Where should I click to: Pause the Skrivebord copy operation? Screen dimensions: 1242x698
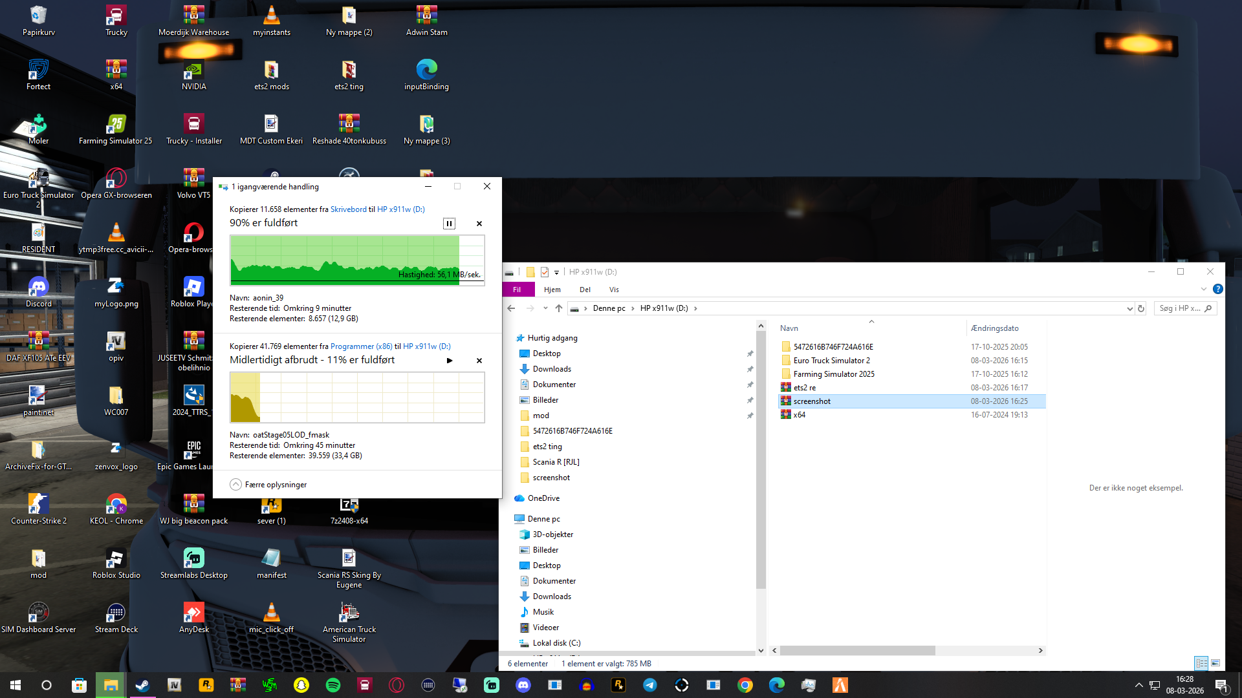click(x=449, y=224)
